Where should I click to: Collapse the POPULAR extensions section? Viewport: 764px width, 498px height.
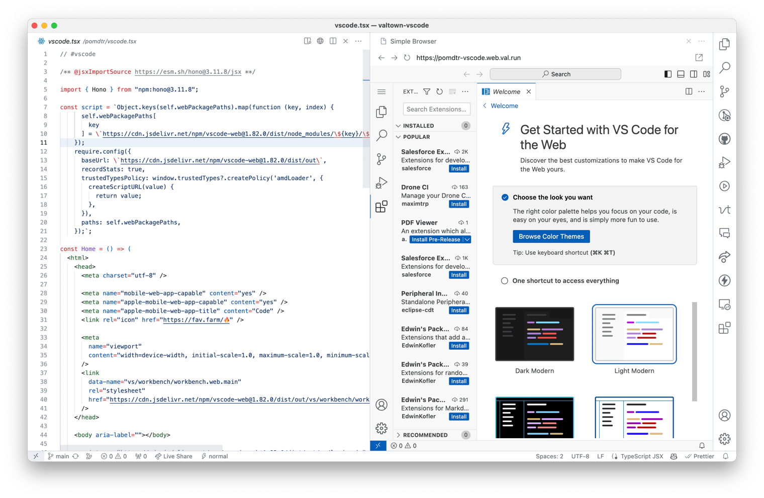(x=398, y=137)
